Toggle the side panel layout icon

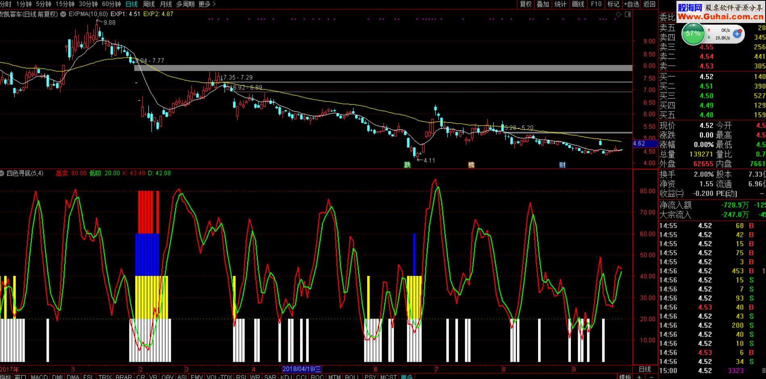[x=628, y=14]
